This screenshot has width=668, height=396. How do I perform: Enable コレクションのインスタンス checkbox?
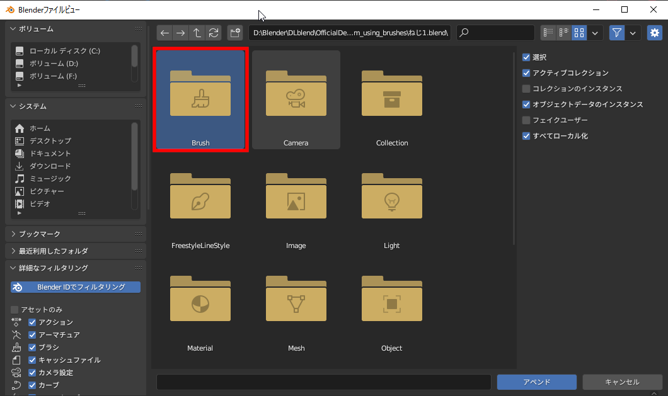(526, 89)
